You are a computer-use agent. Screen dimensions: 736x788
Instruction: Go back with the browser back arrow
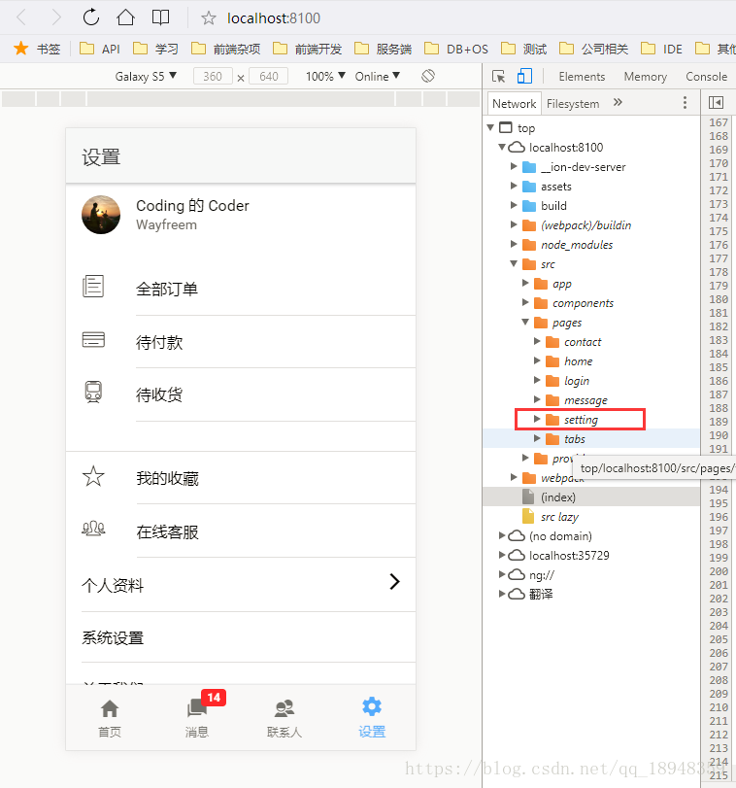pos(21,17)
